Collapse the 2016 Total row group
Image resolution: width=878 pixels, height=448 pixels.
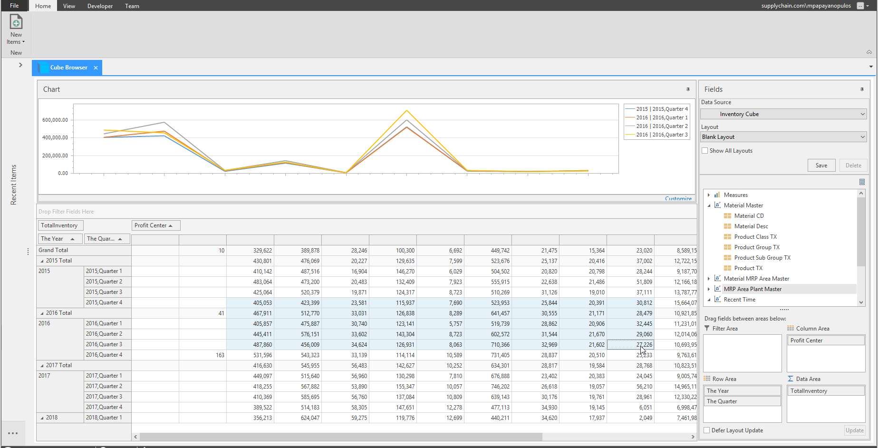[42, 313]
